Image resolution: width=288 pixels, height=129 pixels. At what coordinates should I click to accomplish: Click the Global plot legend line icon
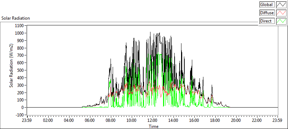282,5
